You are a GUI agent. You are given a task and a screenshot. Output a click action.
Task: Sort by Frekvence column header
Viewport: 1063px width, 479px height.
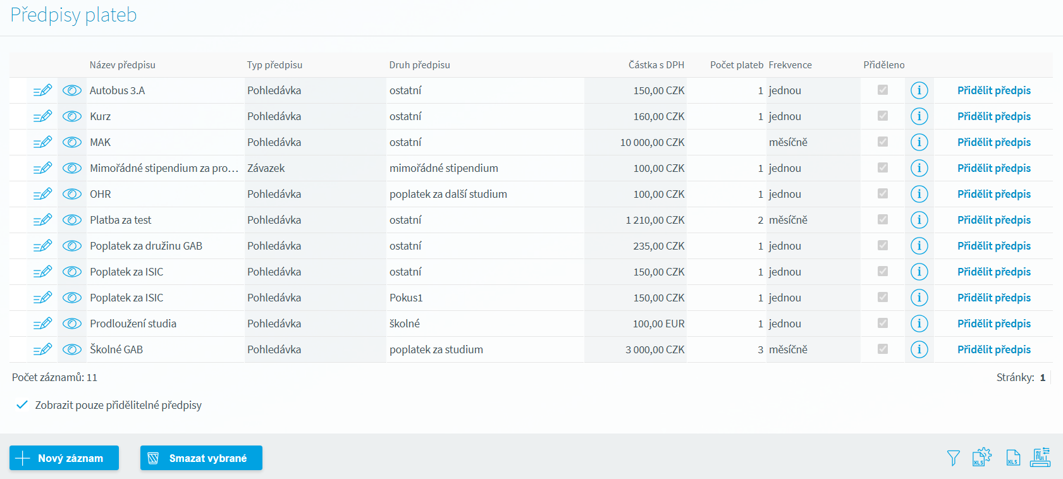click(790, 65)
